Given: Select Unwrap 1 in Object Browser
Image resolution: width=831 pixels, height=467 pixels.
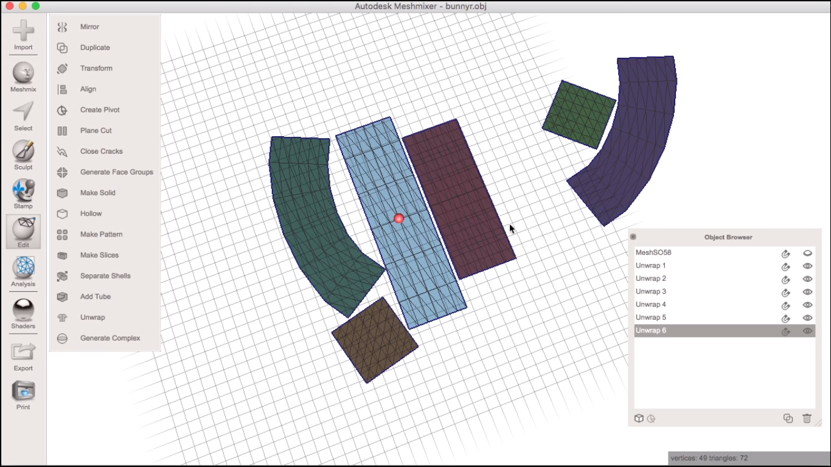Looking at the screenshot, I should [x=725, y=266].
